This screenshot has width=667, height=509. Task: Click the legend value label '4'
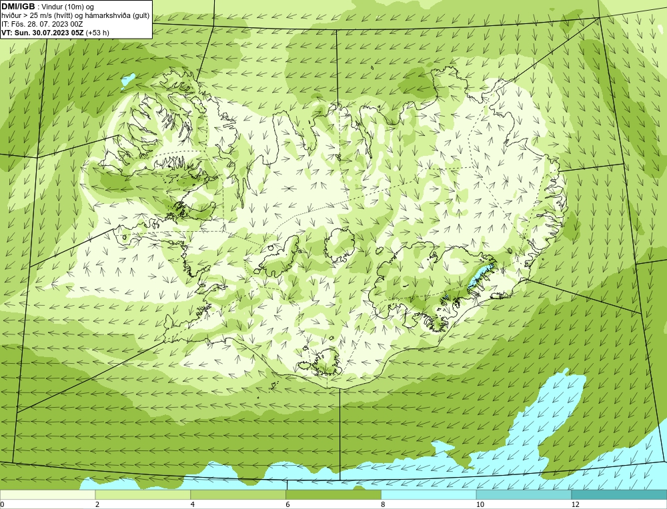pyautogui.click(x=193, y=504)
